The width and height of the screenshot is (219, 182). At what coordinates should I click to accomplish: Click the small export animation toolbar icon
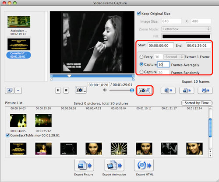187,91
